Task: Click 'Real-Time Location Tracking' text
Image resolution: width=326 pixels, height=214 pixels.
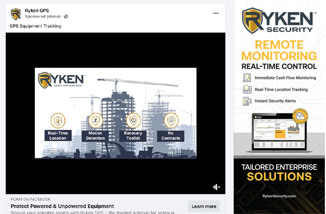Action: (281, 89)
